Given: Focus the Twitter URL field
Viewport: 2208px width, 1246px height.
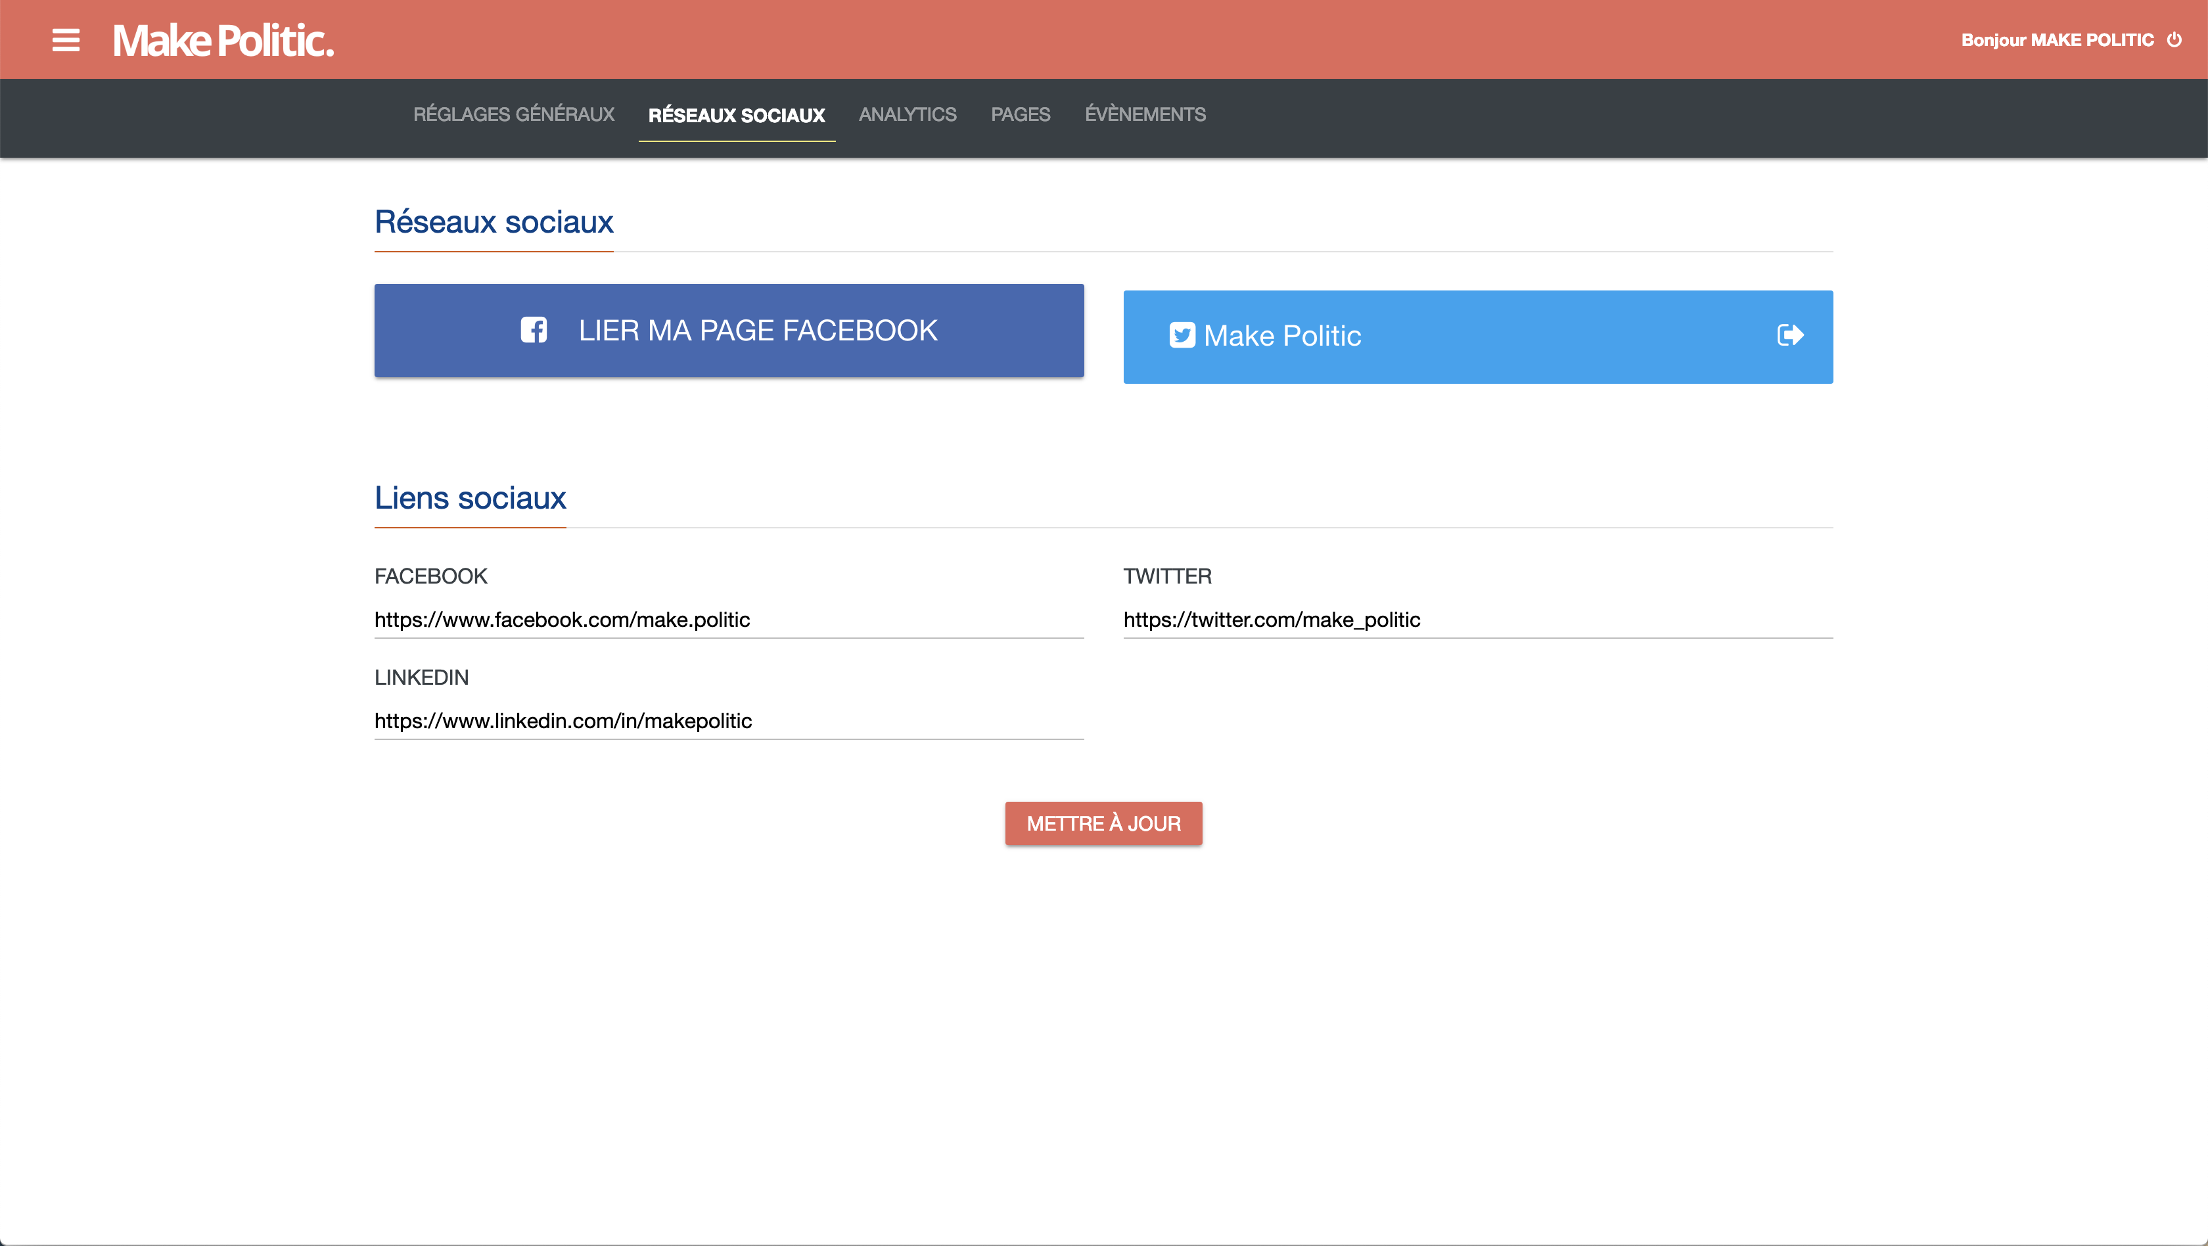Looking at the screenshot, I should click(x=1477, y=620).
